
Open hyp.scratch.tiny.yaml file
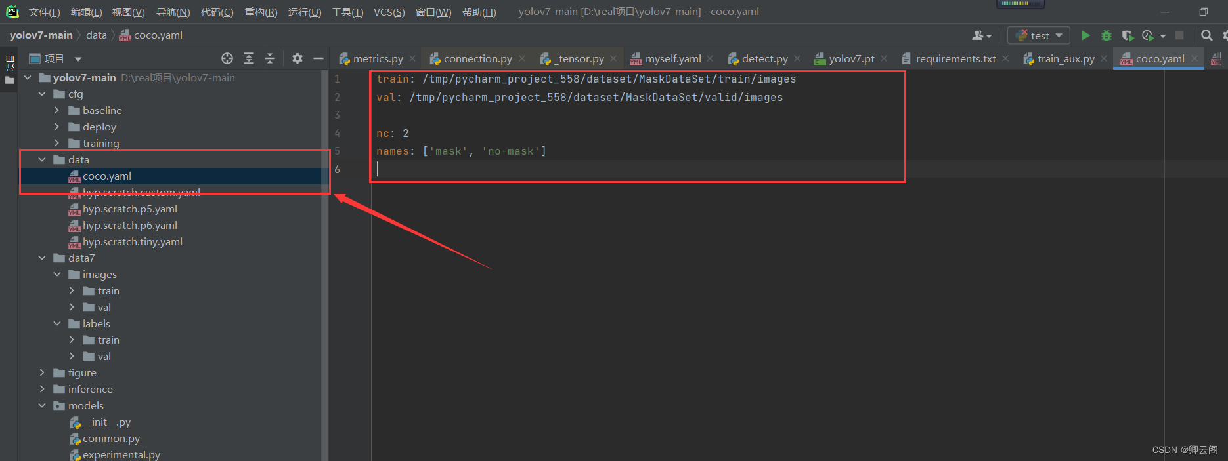click(132, 242)
